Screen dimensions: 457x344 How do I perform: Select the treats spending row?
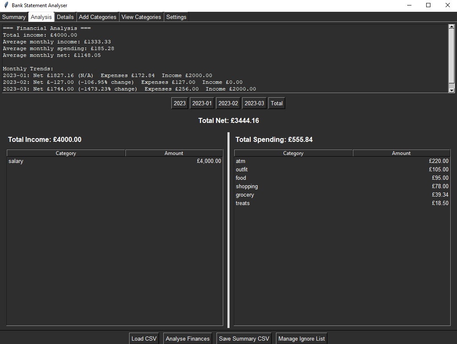pyautogui.click(x=342, y=203)
